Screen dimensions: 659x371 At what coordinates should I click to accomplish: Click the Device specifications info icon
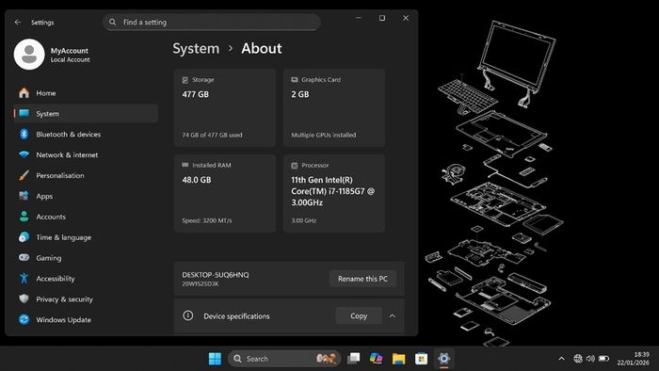188,315
